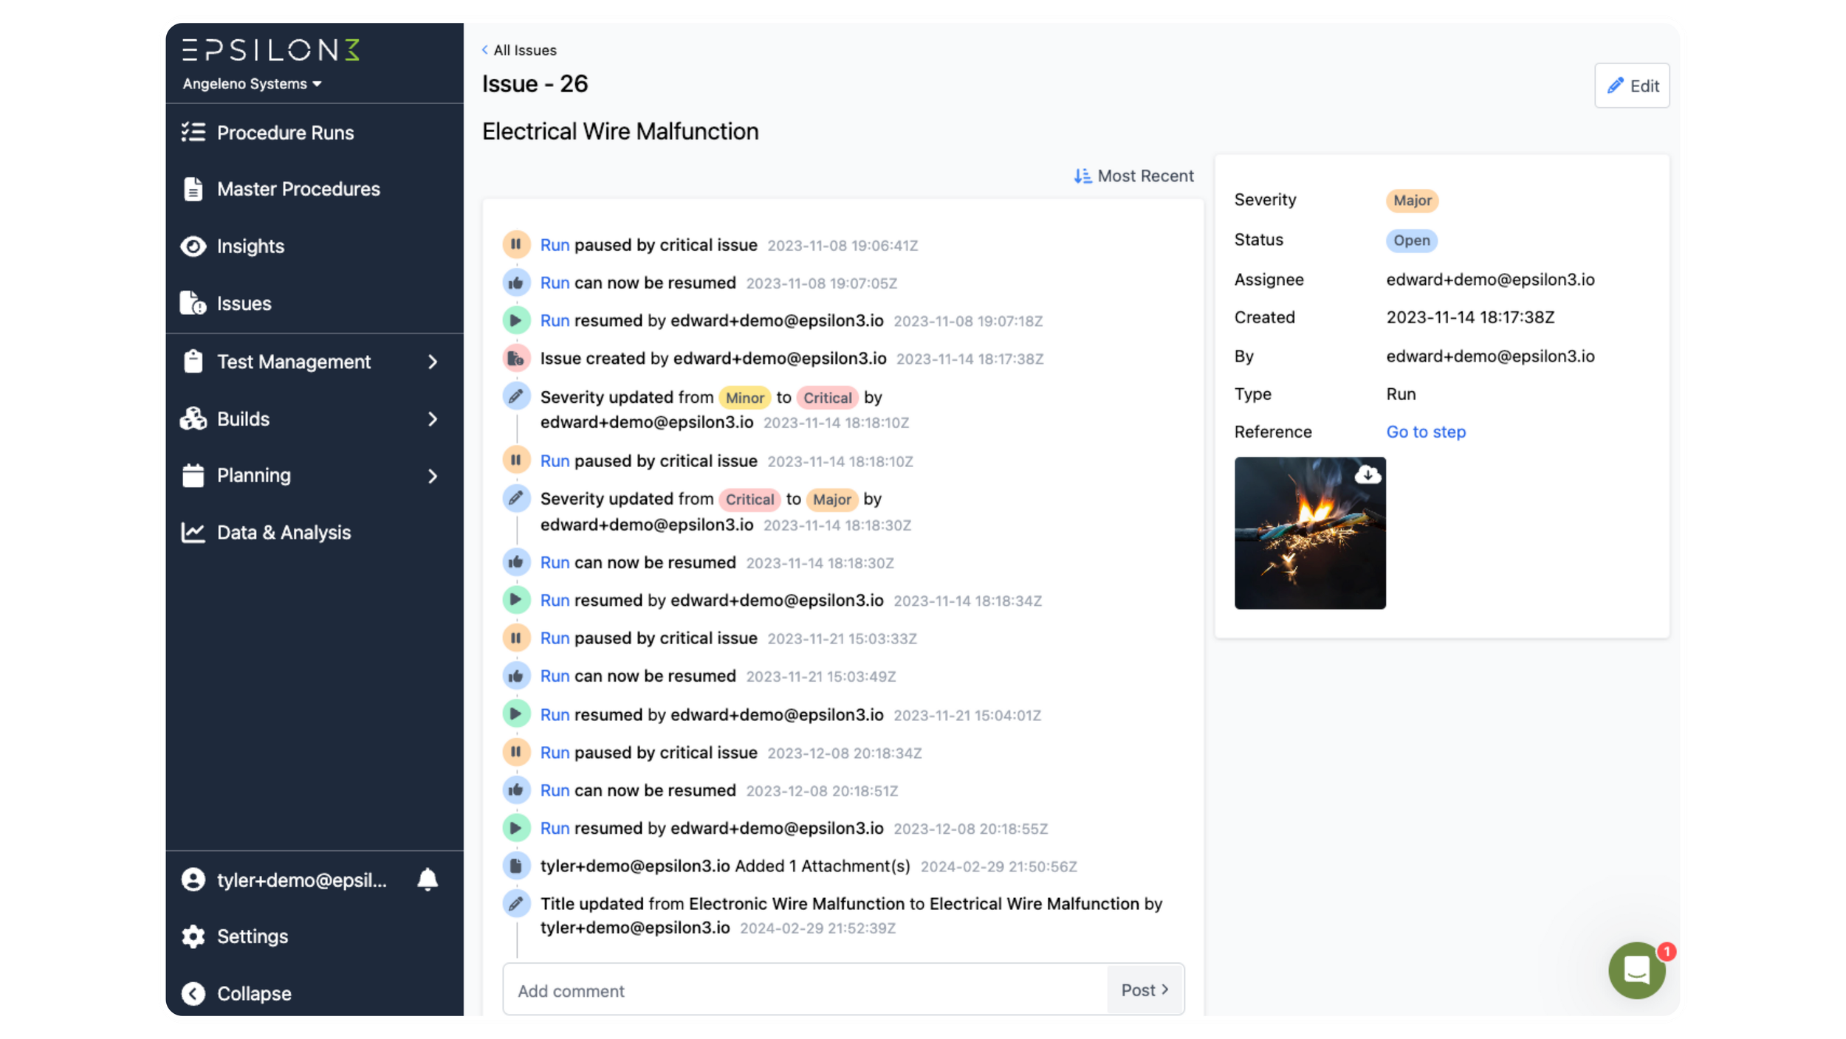
Task: Go to Master Procedures section
Action: point(298,190)
